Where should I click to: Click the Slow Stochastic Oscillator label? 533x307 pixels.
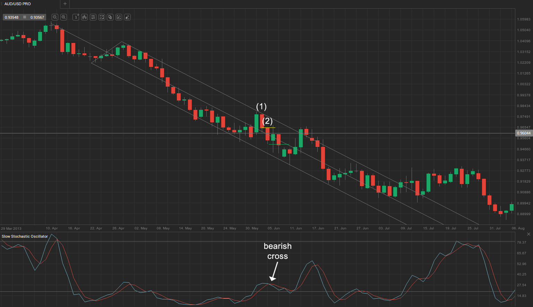[x=25, y=236]
